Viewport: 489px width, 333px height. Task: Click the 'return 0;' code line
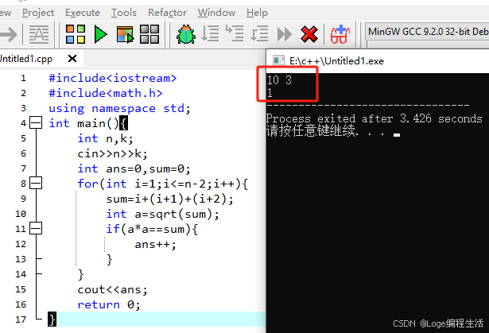click(x=109, y=304)
